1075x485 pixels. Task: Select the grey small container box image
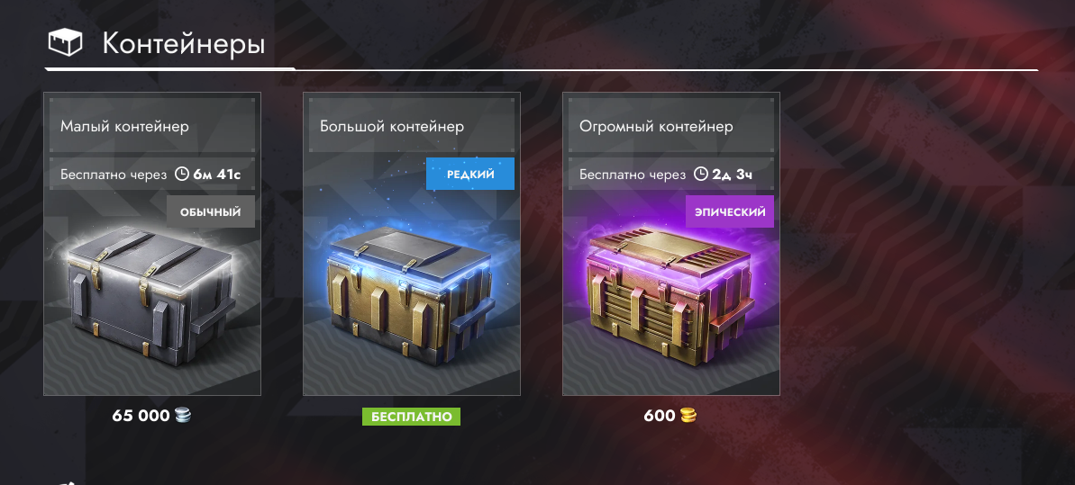[x=150, y=294]
